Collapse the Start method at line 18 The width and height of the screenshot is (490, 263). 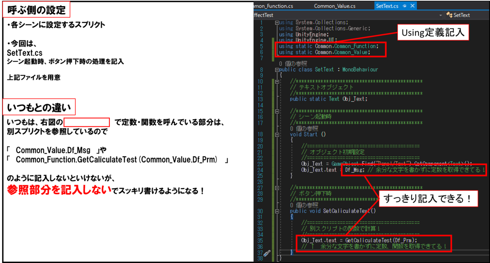277,134
